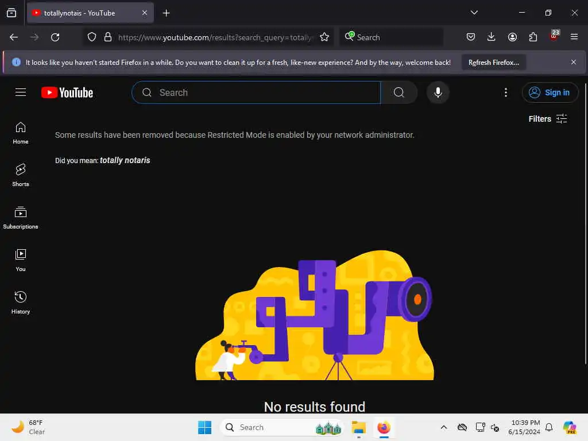Click the magnifier search button in YouTube
The height and width of the screenshot is (441, 588).
point(399,92)
